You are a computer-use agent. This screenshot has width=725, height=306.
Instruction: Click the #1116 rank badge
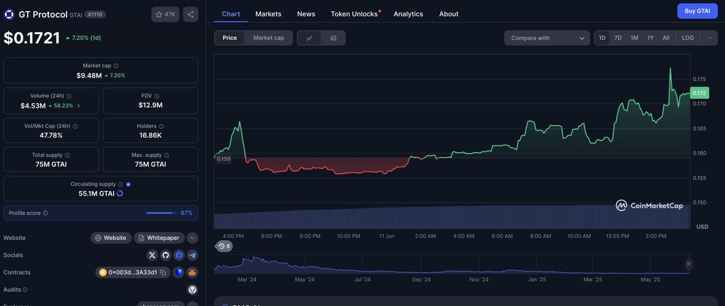click(95, 14)
